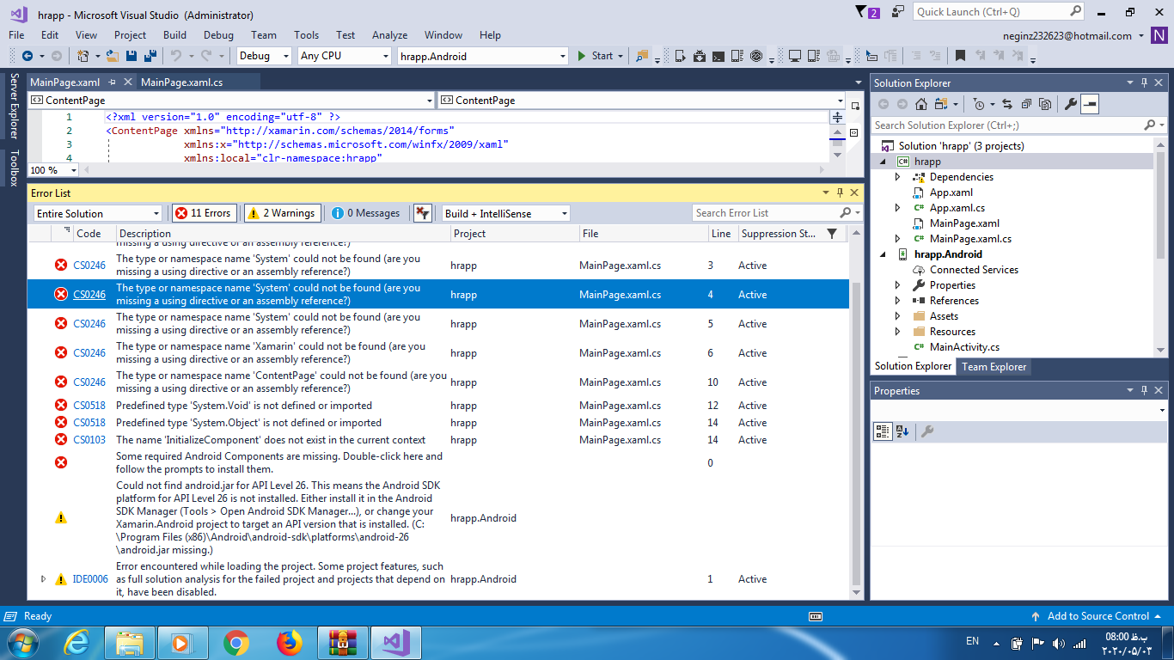Toggle the 11 Errors filter button

coord(203,213)
